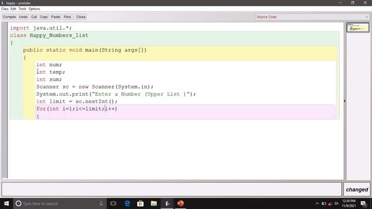Show hidden system tray icons
Screen dimensions: 372x209
click(x=317, y=204)
